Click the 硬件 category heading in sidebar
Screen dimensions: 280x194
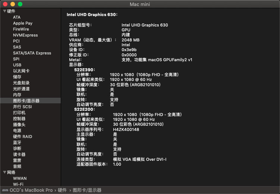[x=11, y=11]
